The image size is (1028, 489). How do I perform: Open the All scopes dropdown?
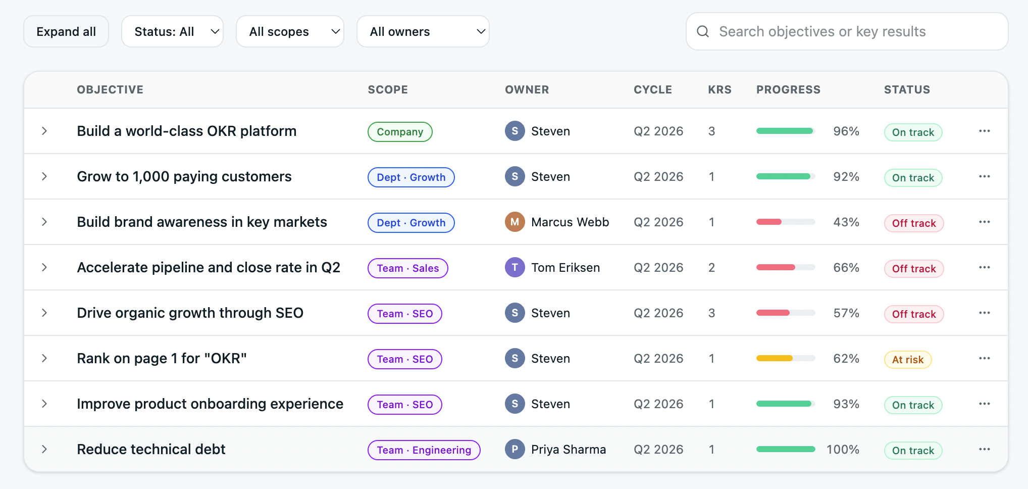pos(290,31)
